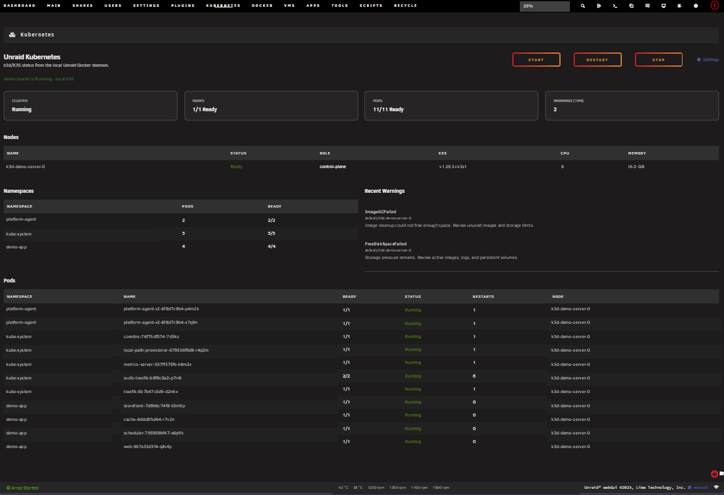The width and height of the screenshot is (724, 495).
Task: Click the wifi icon in footer
Action: pos(716,487)
